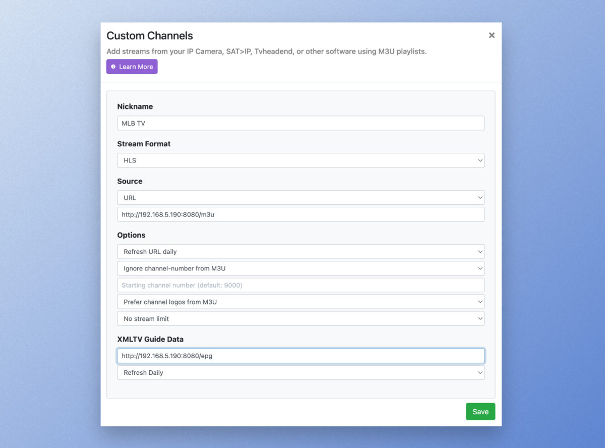Close the Custom Channels dialog
The image size is (605, 448).
tap(492, 35)
